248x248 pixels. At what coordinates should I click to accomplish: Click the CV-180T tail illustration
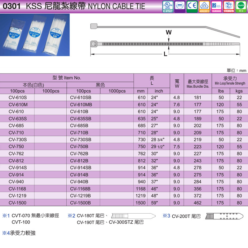133,216
